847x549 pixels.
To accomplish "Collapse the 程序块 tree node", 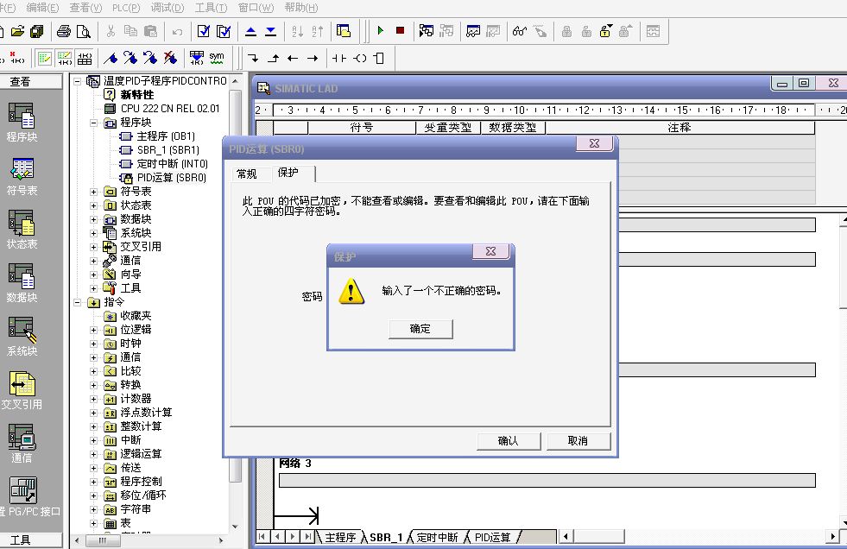I will [94, 123].
